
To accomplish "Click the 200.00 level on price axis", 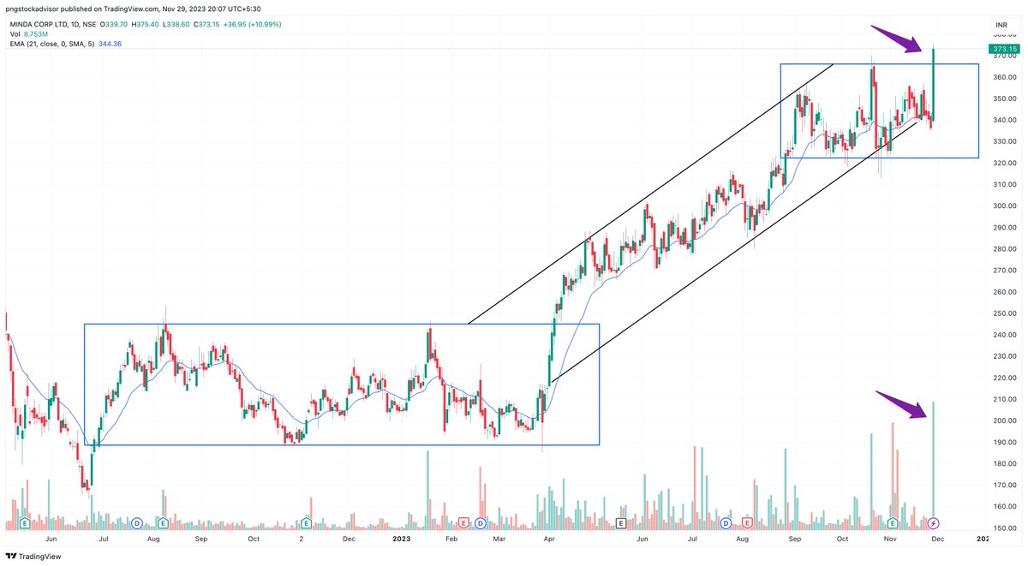I will point(1004,420).
